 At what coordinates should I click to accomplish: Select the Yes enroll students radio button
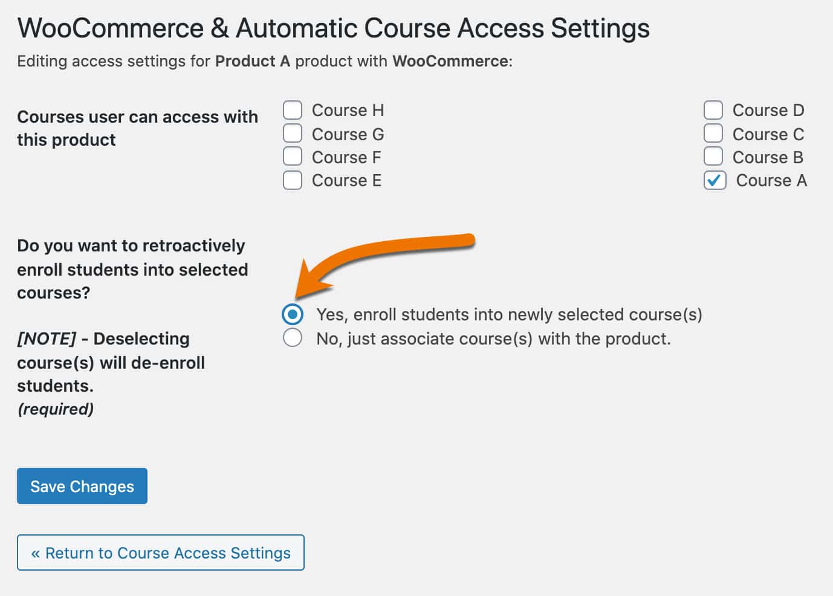pos(293,314)
